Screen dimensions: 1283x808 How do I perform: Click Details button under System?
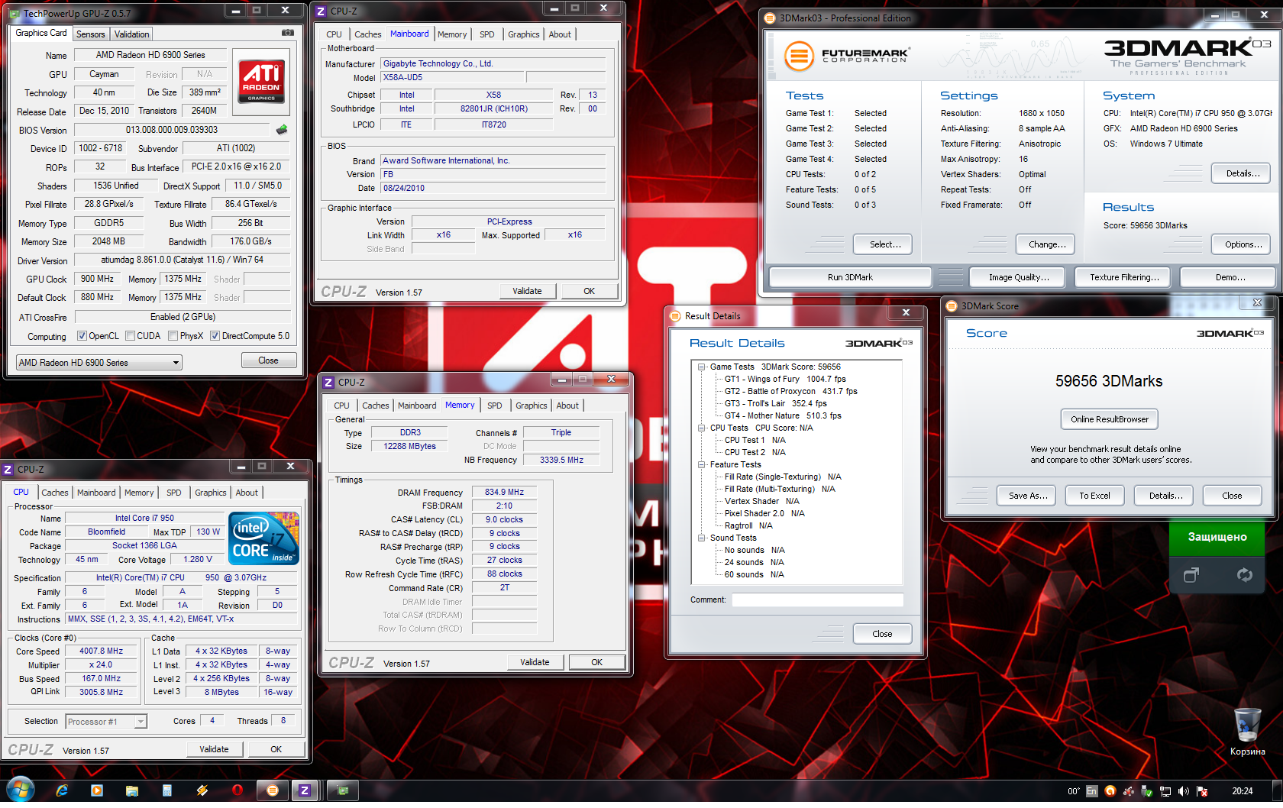coord(1241,173)
